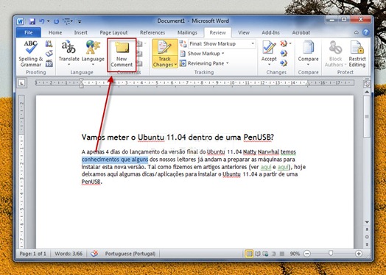This screenshot has height=275, width=386.
Task: Click the Zoom Out minus button
Action: point(307,254)
